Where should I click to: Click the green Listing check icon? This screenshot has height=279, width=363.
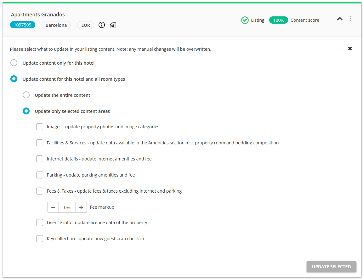coord(245,20)
